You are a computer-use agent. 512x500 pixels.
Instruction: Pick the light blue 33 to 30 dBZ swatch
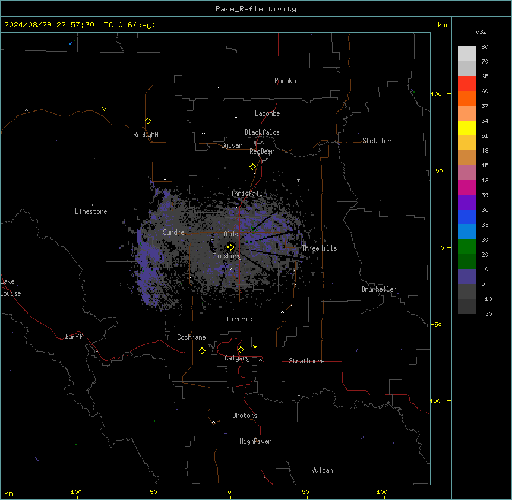[467, 232]
